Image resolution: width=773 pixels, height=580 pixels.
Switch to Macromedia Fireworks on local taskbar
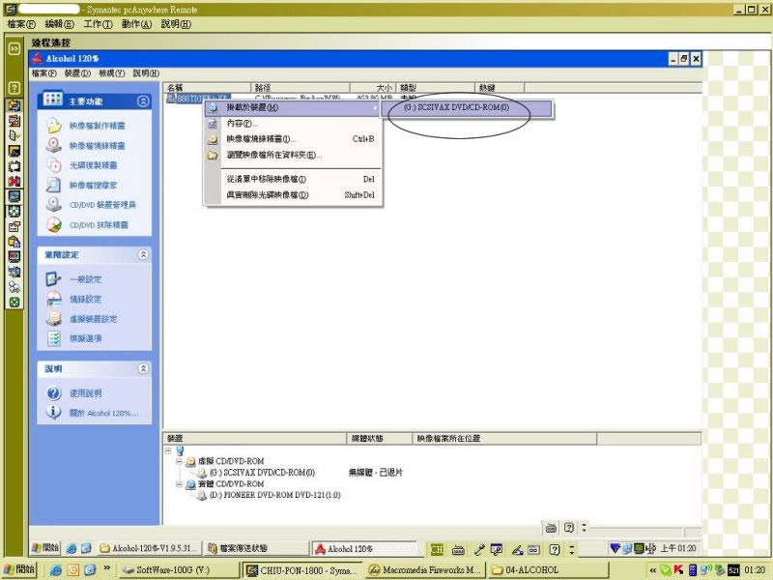pos(425,570)
